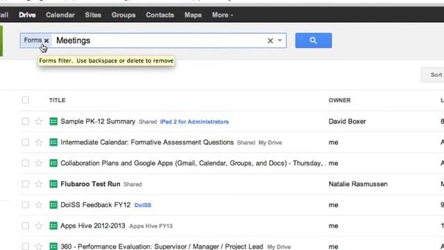Open Sites from the top bar
Screen dimensions: 444x250
(93, 15)
